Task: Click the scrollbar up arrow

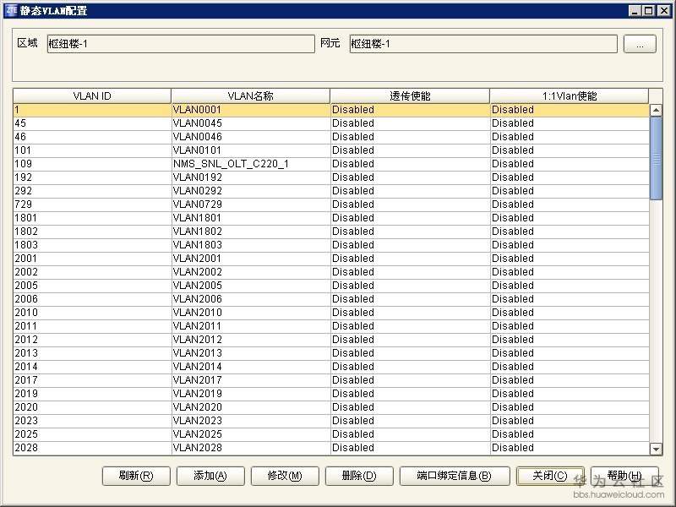Action: coord(657,111)
